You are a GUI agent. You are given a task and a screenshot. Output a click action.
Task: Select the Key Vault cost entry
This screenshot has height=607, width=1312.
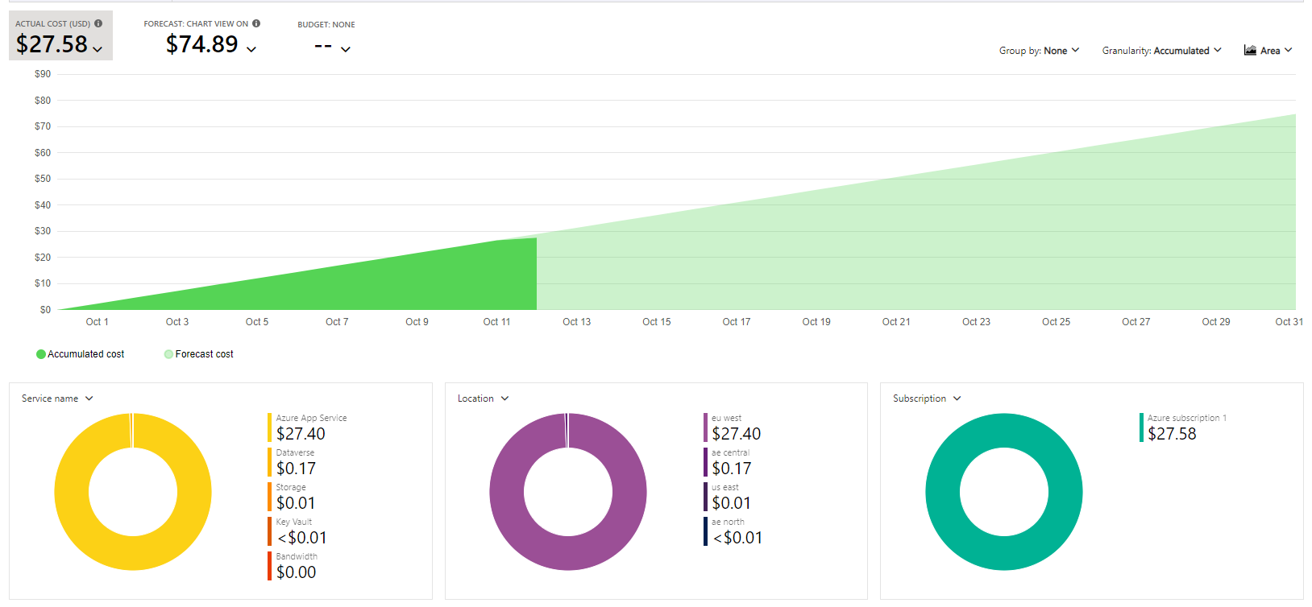click(298, 531)
